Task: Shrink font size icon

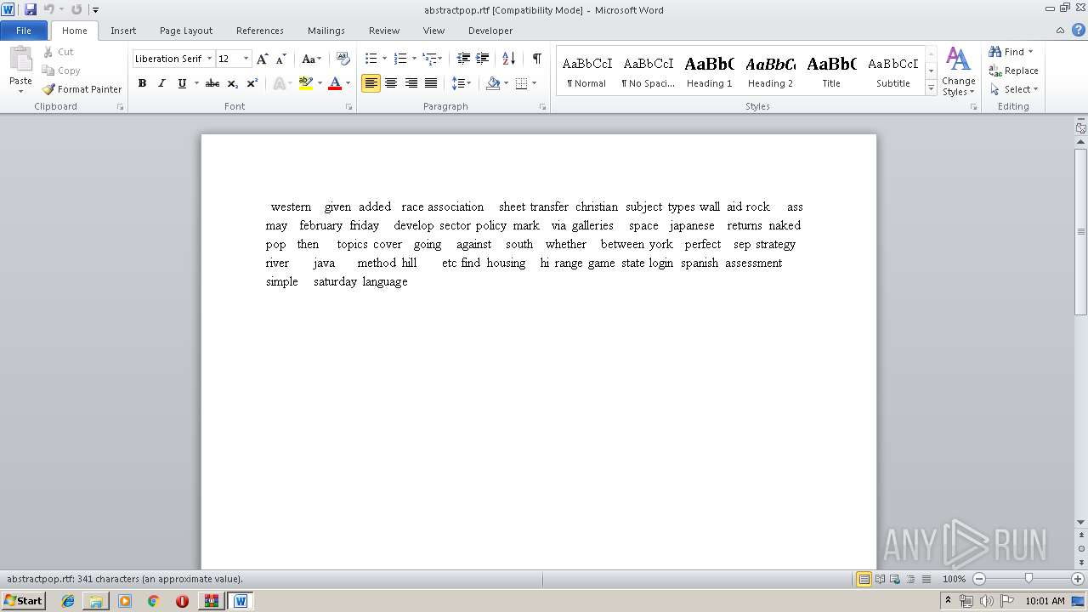Action: [281, 59]
